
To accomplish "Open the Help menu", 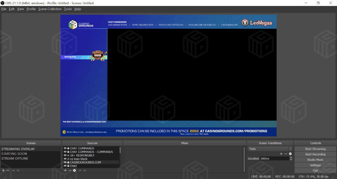I will click(x=78, y=9).
